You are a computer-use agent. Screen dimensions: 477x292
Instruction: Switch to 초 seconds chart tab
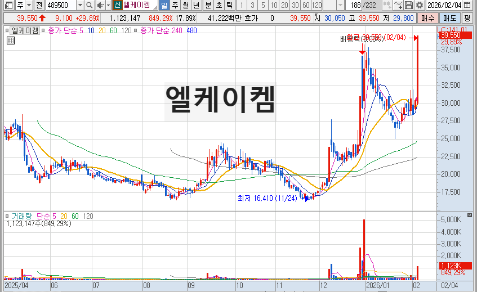[x=219, y=5]
